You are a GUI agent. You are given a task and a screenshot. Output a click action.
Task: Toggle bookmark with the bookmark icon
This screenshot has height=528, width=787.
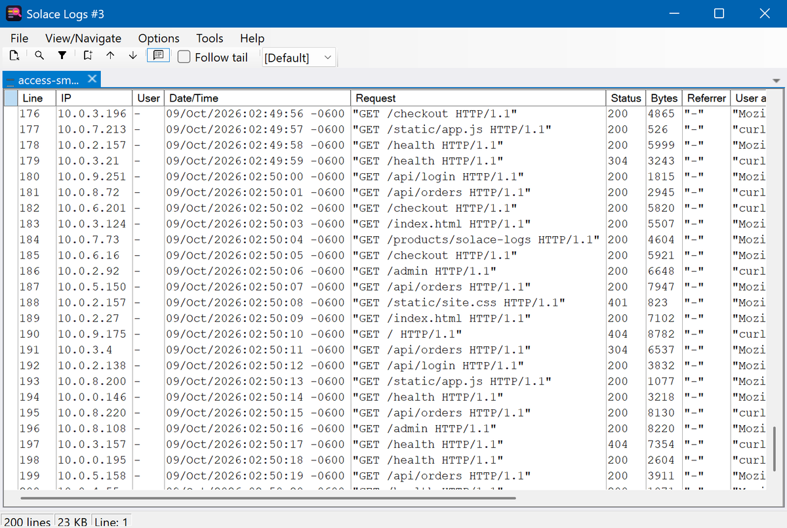(88, 56)
